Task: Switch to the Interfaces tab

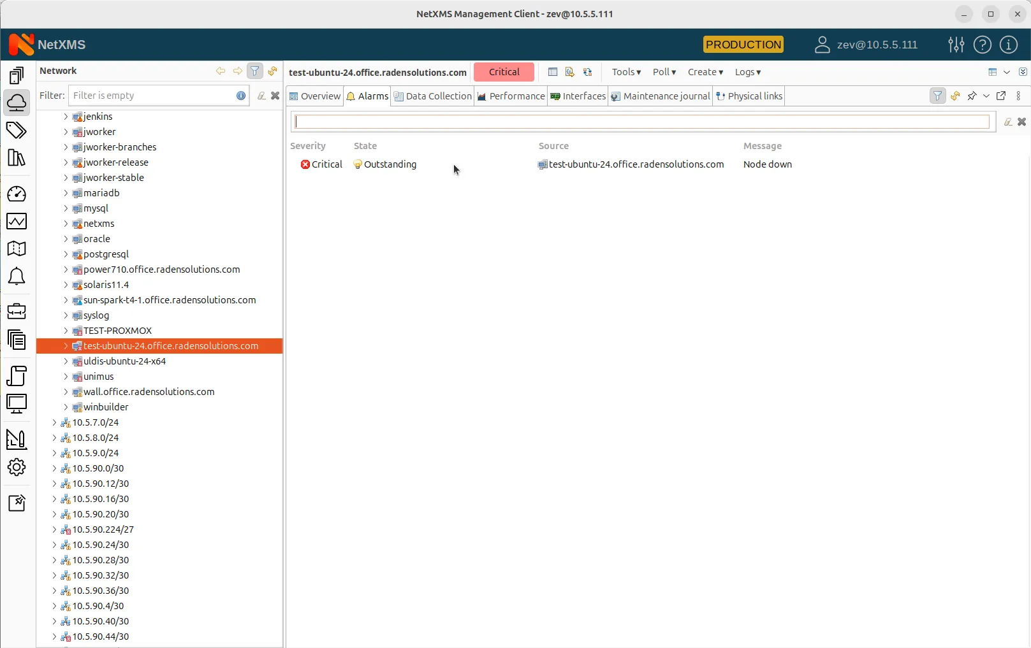Action: coord(578,96)
